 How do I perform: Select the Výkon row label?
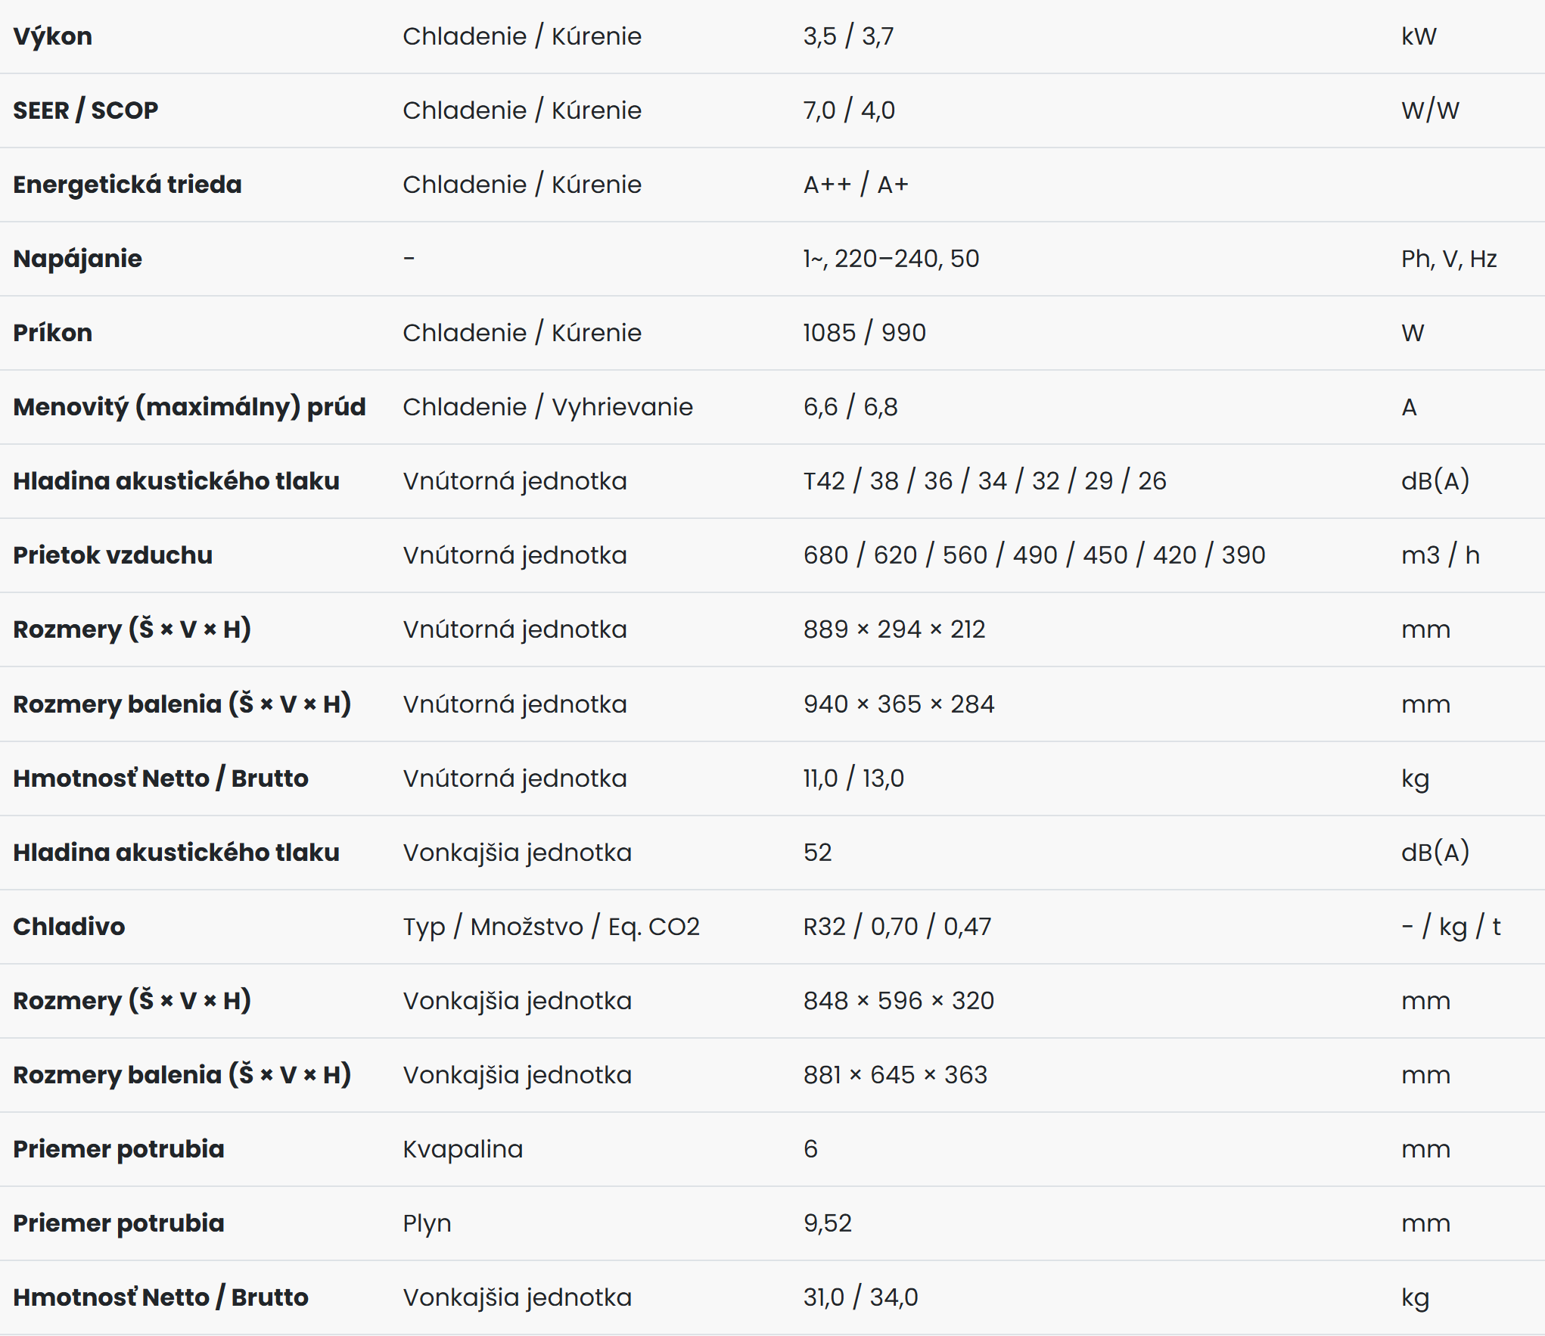click(53, 36)
